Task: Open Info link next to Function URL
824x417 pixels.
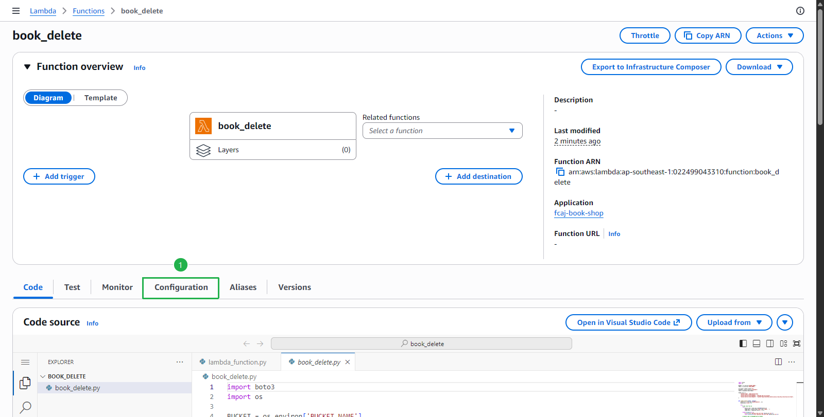Action: coord(614,234)
